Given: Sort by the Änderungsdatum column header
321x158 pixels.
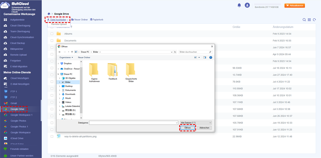Looking at the screenshot, I should (x=283, y=27).
